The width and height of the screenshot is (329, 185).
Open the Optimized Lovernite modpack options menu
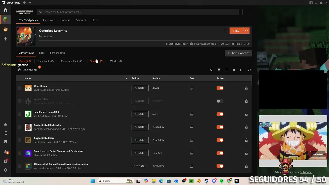tap(225, 31)
